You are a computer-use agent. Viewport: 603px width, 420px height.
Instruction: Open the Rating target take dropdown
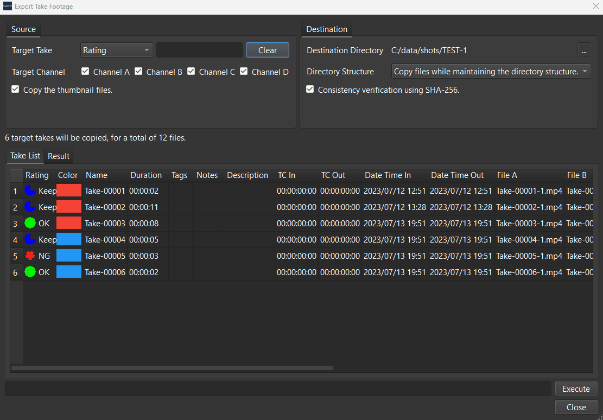(x=116, y=49)
